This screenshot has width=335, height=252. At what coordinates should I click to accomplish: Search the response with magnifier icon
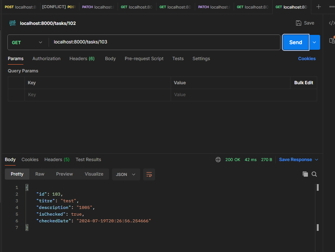[314, 174]
